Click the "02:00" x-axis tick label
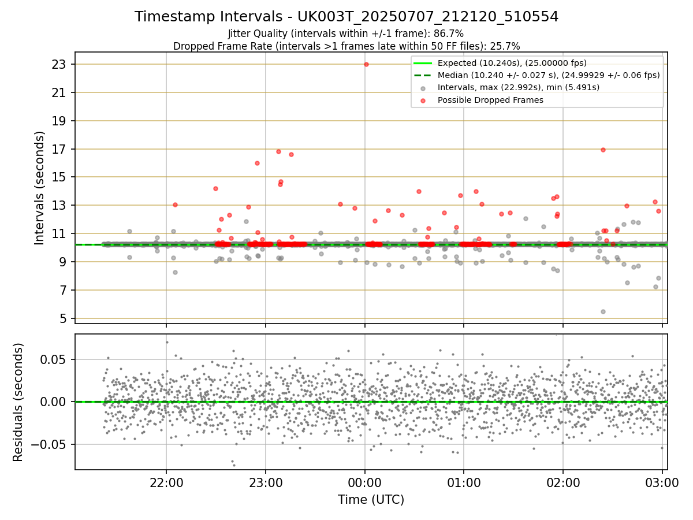693x520 pixels. [x=563, y=483]
